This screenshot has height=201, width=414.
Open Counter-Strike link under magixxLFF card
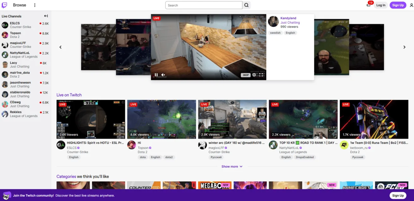point(219,152)
